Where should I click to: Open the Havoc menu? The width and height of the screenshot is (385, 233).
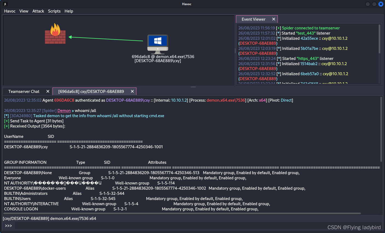tap(10, 11)
